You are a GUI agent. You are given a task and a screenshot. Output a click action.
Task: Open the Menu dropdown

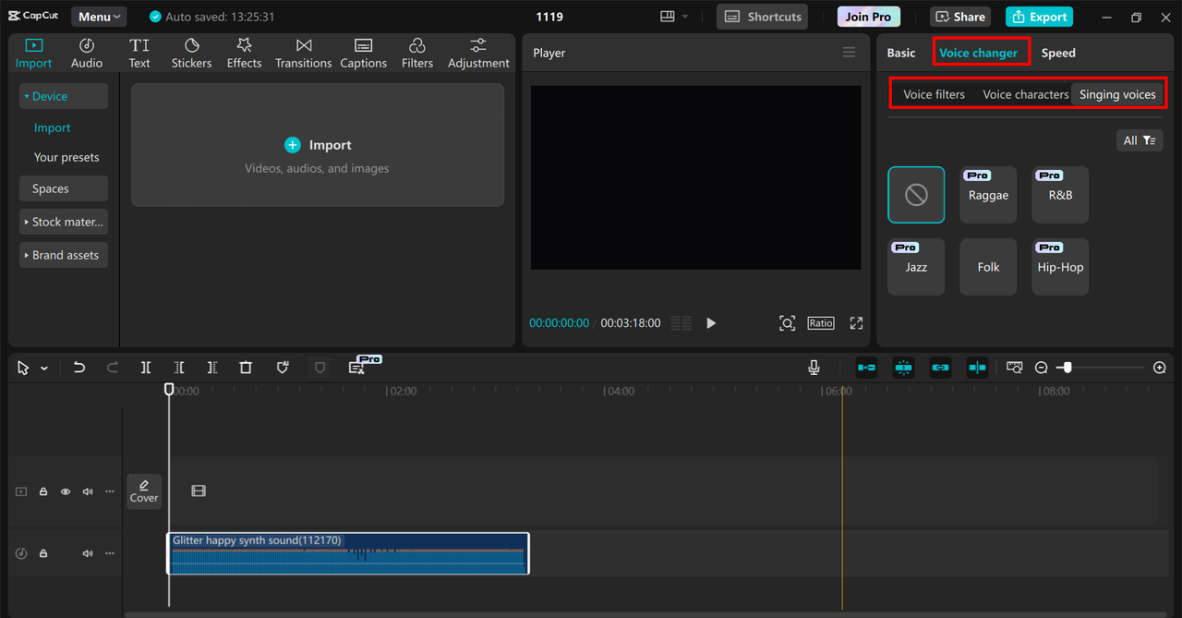100,17
